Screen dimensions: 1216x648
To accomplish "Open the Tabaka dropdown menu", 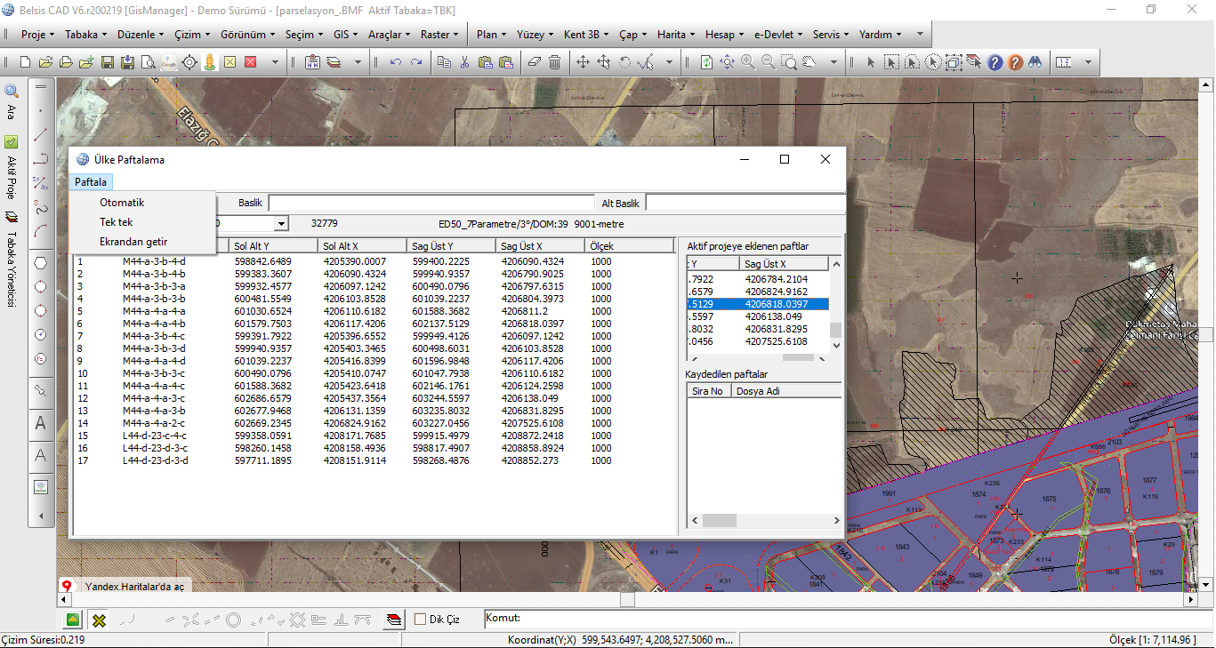I will click(85, 35).
